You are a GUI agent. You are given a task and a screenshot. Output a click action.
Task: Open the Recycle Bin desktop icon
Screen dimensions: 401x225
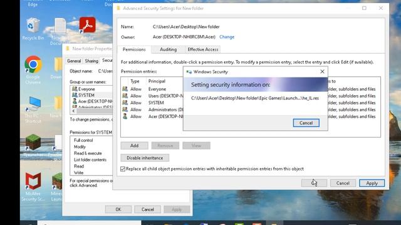click(x=33, y=26)
